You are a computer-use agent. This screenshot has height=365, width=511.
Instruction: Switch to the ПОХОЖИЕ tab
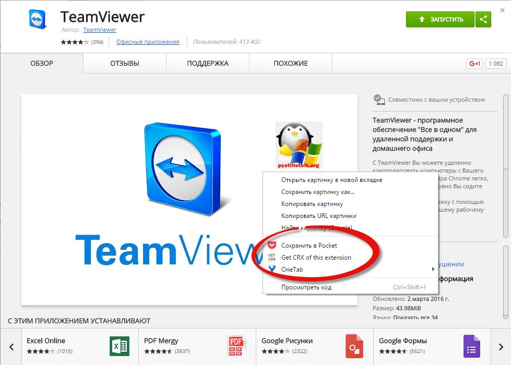[291, 64]
